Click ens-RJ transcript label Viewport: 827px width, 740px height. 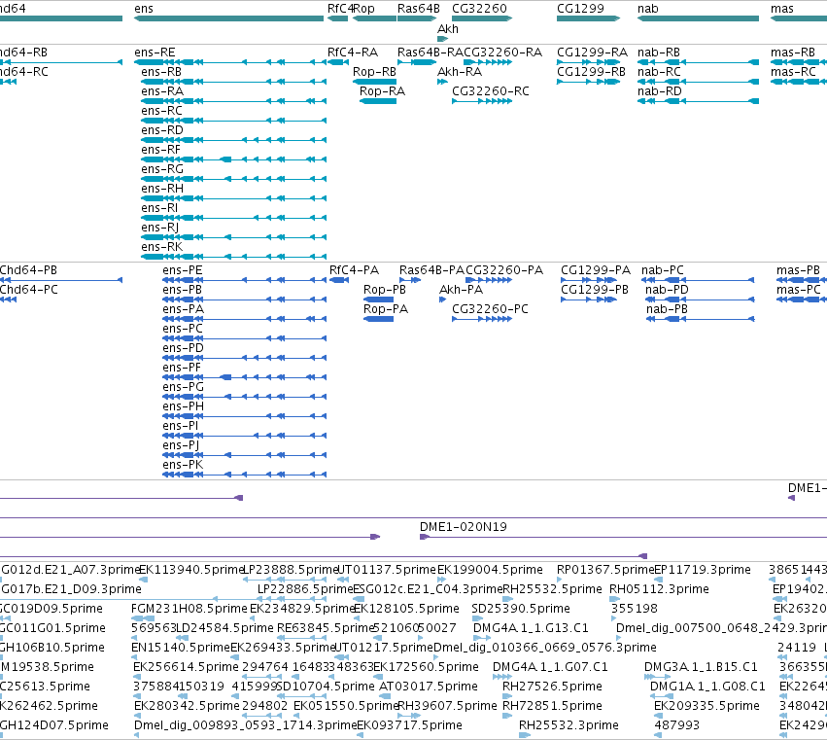159,228
